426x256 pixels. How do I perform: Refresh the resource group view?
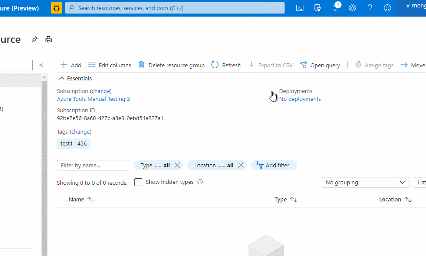[226, 65]
